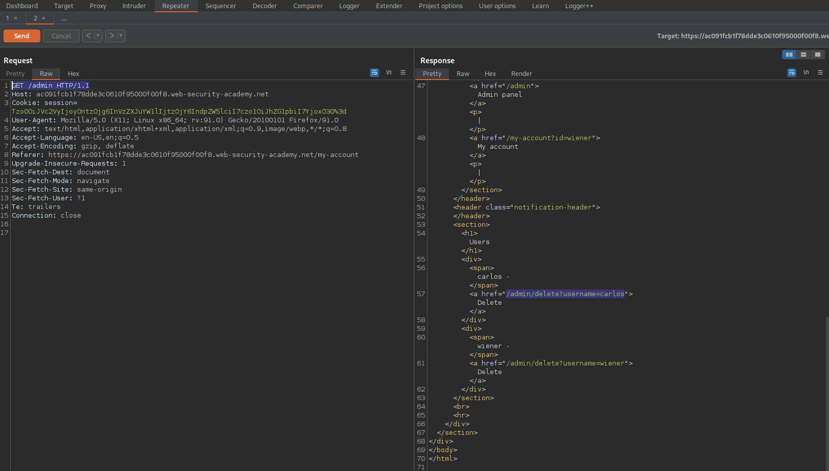The image size is (829, 471).
Task: Switch Response view to Raw
Action: click(463, 74)
